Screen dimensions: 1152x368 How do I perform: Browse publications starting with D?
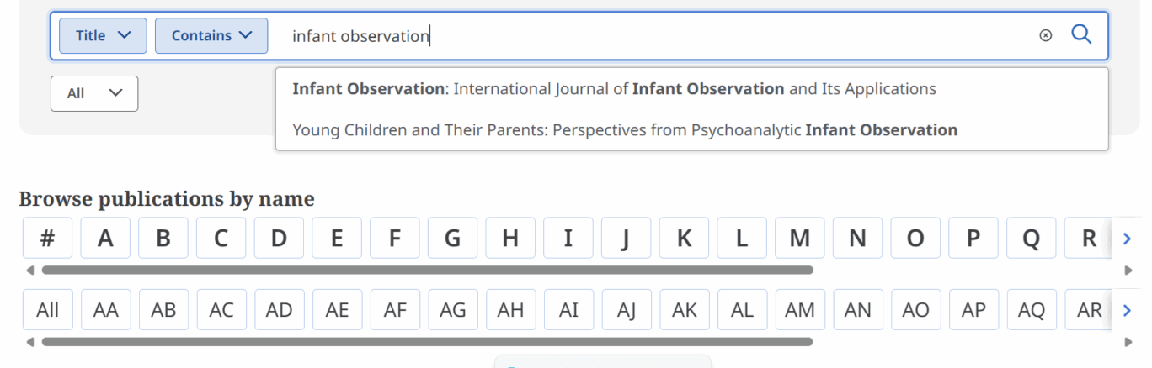tap(279, 239)
